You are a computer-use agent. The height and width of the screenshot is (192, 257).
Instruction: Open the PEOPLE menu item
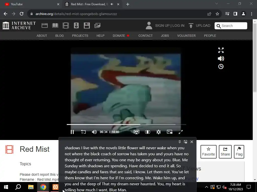point(210,35)
